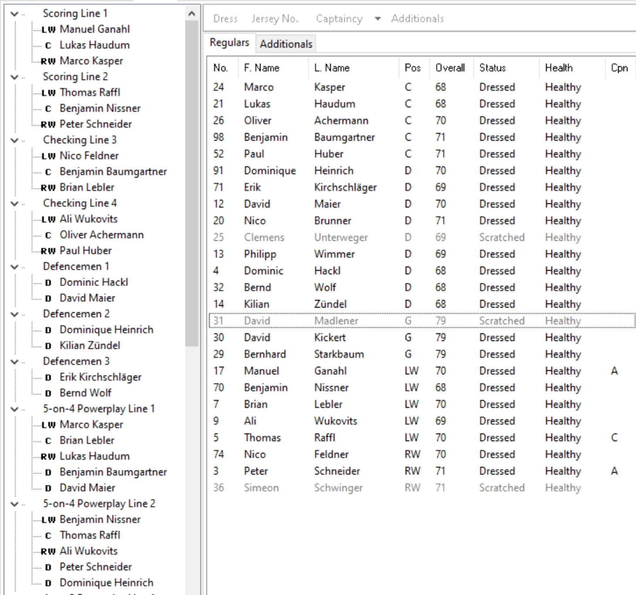
Task: Click the Dress toolbar button
Action: 225,19
